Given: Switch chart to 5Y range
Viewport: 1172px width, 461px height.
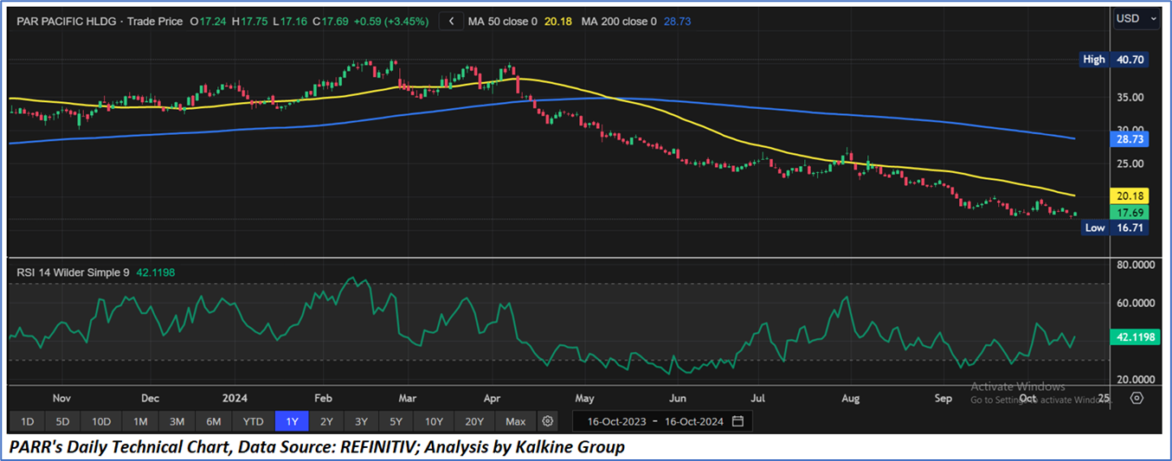Looking at the screenshot, I should pos(396,421).
